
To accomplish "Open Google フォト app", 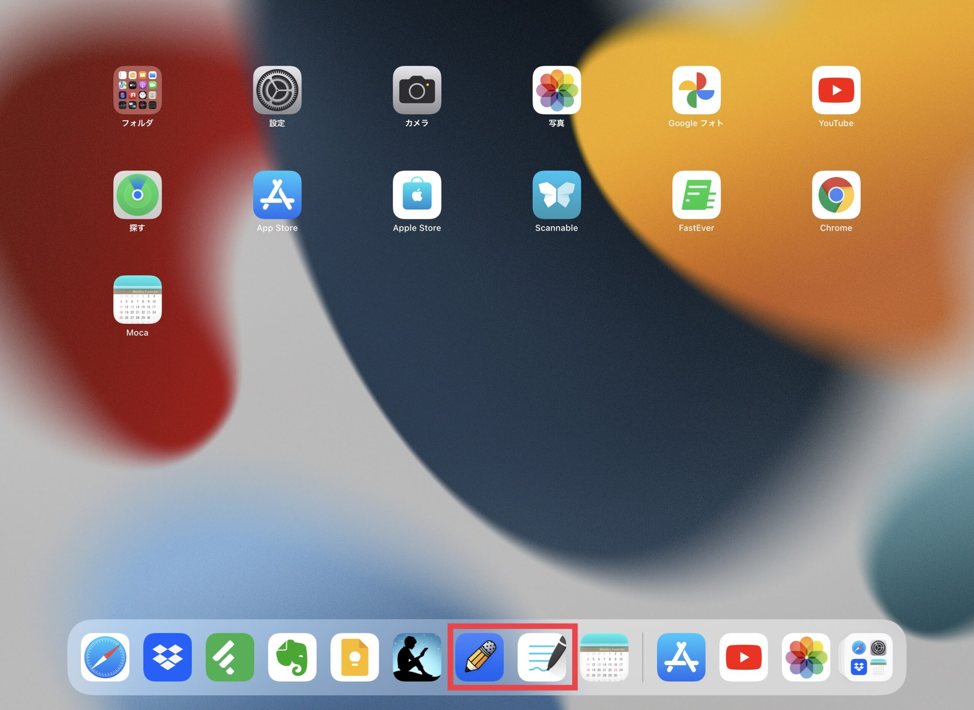I will click(x=696, y=90).
